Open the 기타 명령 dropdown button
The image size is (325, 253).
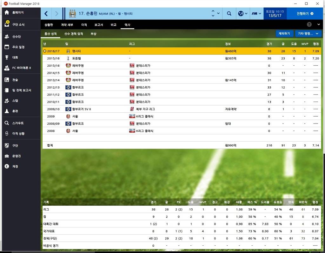coord(308,33)
